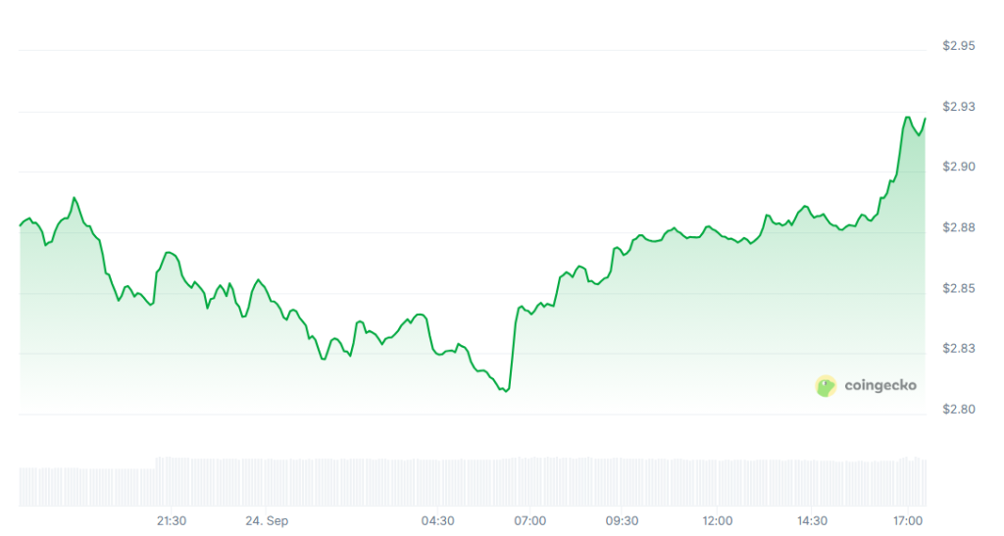Screen dimensions: 1004x536
Task: Select the 07:00 time axis label
Action: [530, 520]
